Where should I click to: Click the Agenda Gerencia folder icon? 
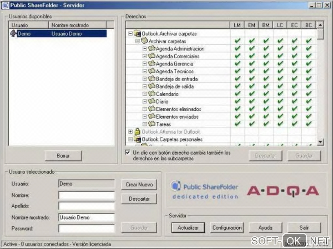(151, 63)
